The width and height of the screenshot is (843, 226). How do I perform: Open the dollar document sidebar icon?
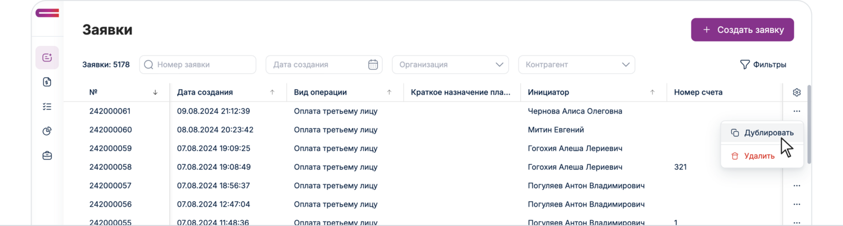(x=47, y=82)
